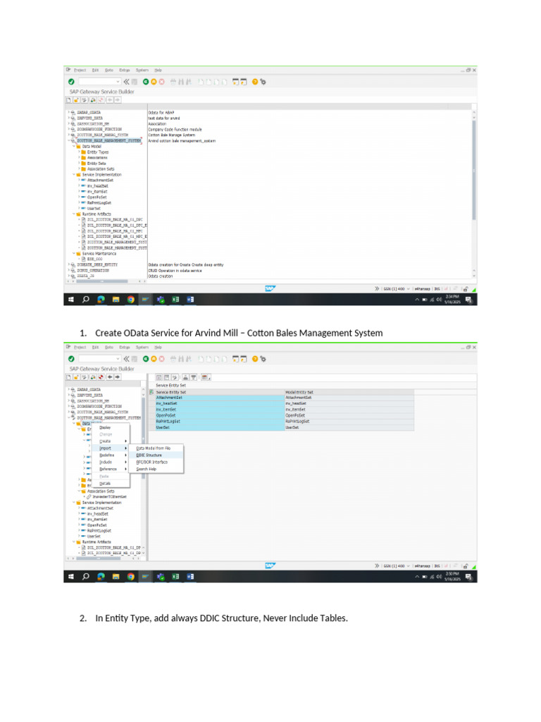This screenshot has height=722, width=541.
Task: Open Word from the lower screenshot taskbar
Action: (x=190, y=577)
